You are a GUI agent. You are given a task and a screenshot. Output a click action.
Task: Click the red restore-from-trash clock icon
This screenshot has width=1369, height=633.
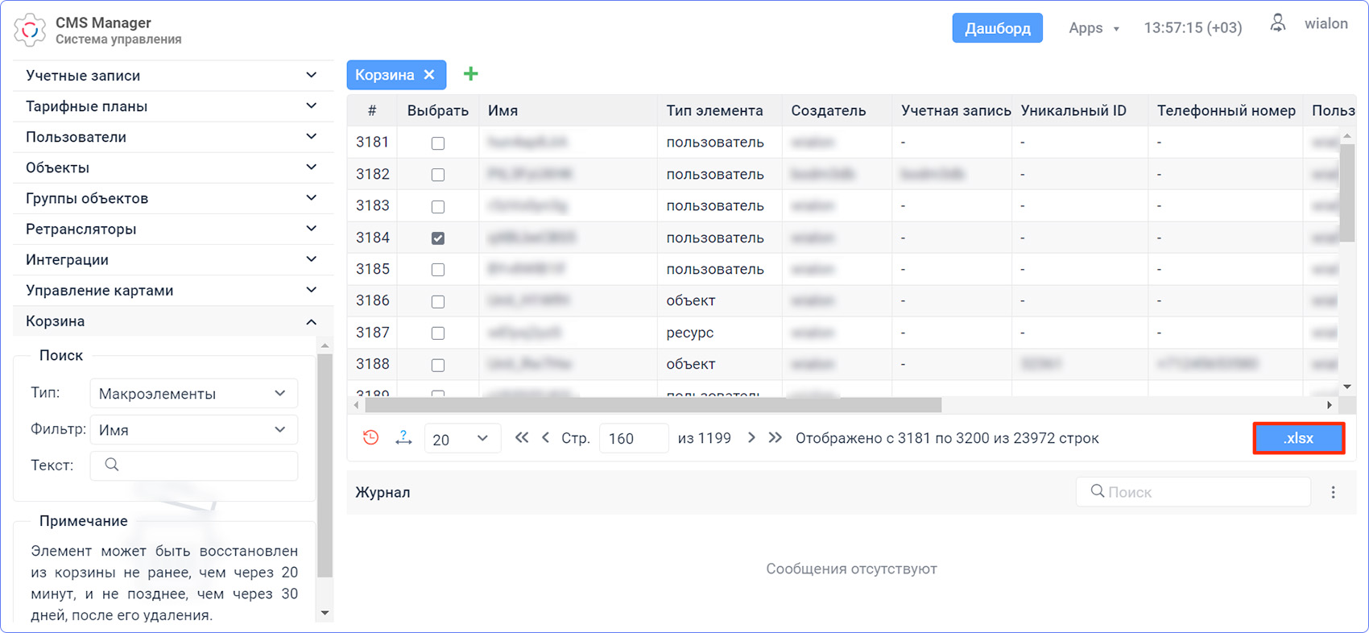[370, 438]
